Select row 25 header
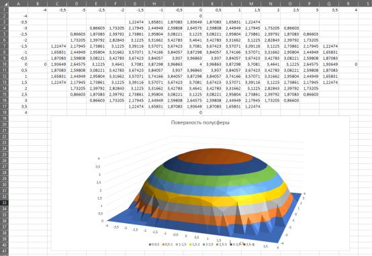Image resolution: width=372 pixels, height=256 pixels. tap(4, 155)
